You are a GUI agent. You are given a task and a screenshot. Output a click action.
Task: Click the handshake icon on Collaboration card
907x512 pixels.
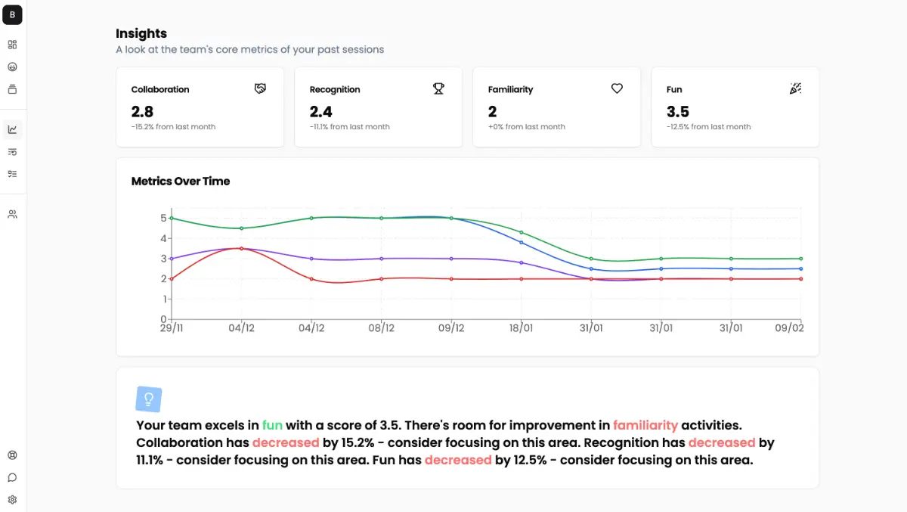click(x=260, y=88)
